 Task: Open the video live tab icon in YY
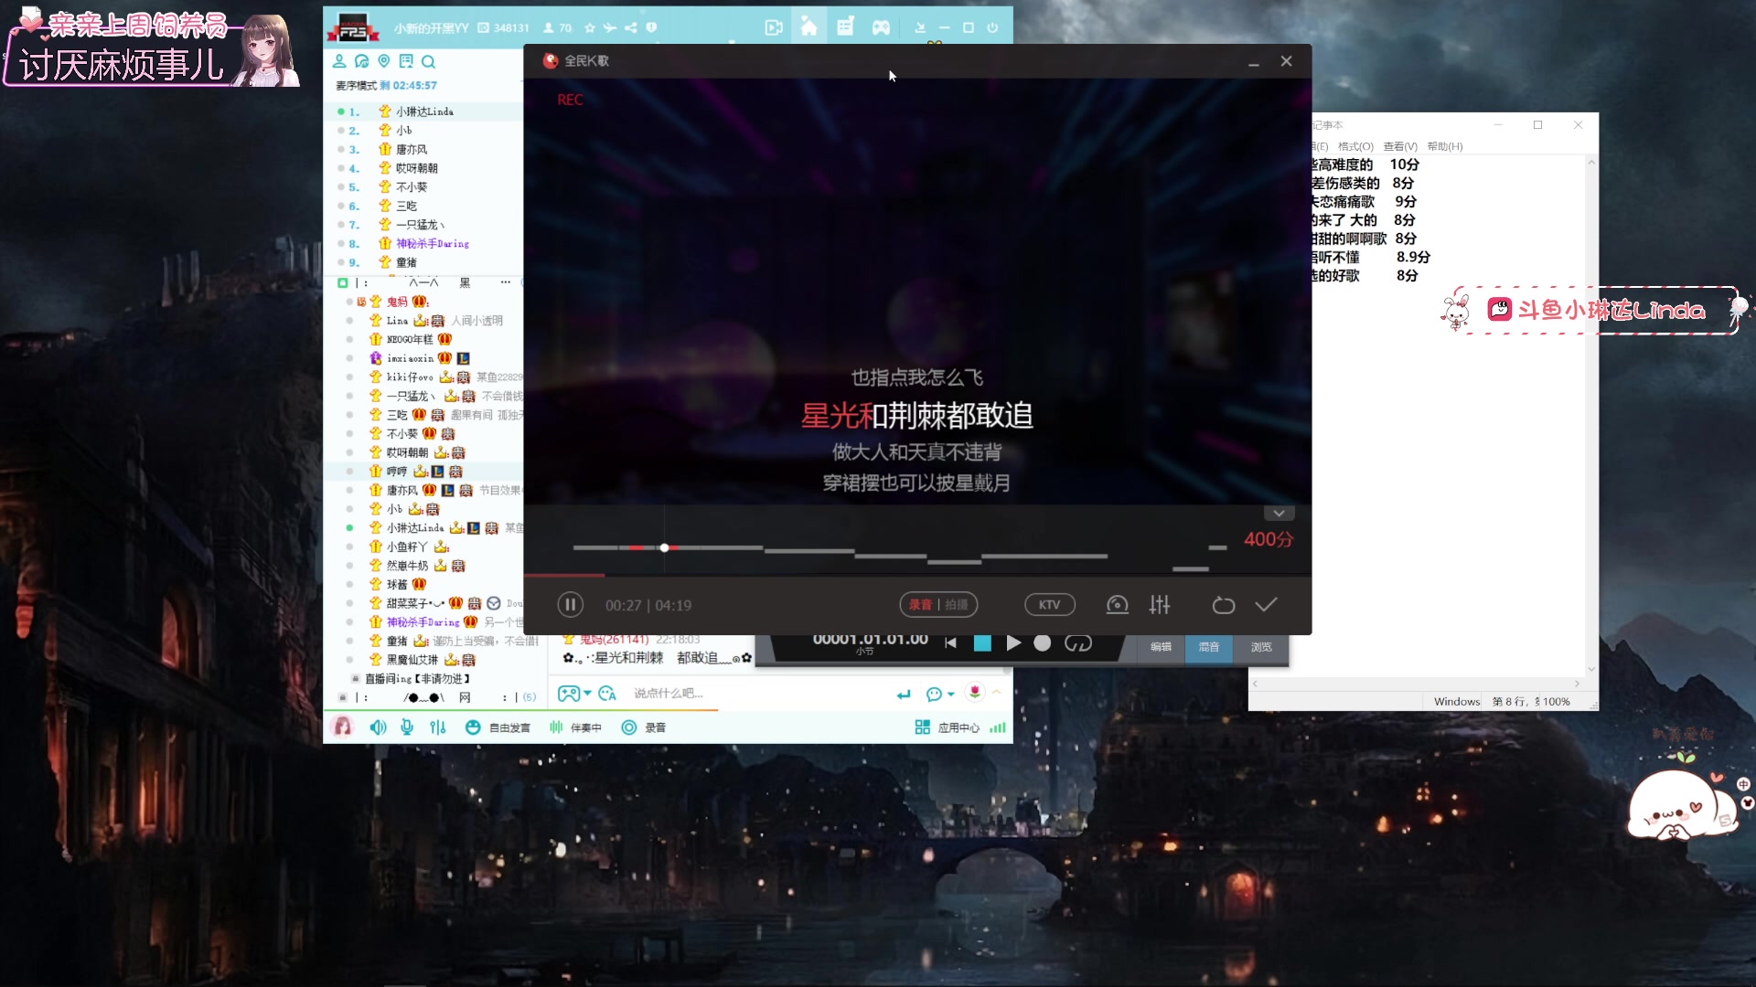pos(774,27)
